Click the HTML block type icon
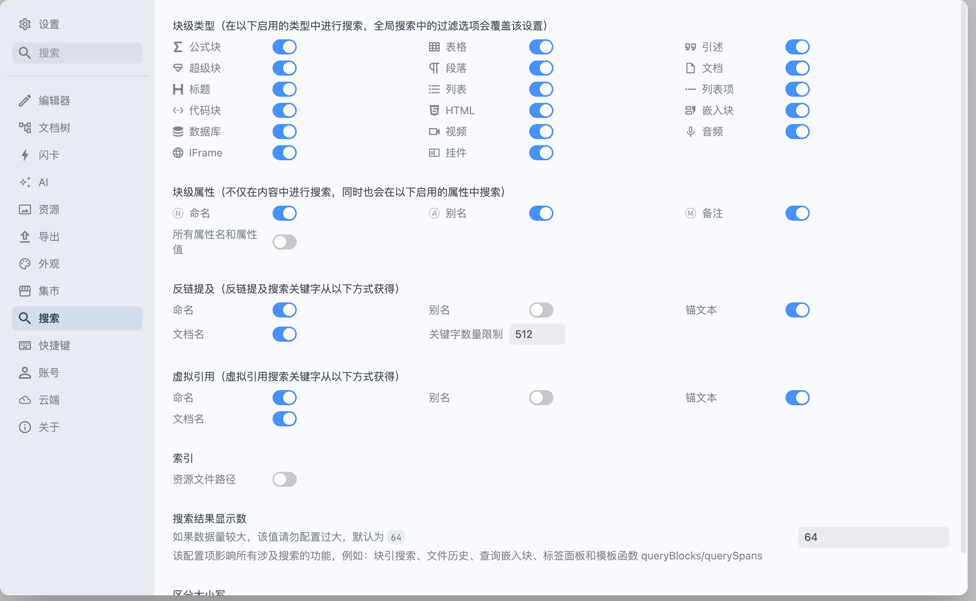This screenshot has height=601, width=976. [x=434, y=110]
